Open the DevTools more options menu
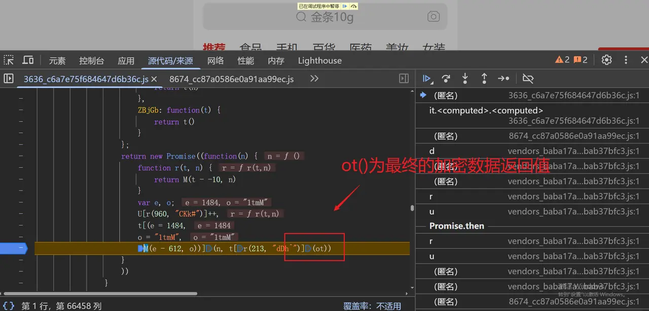This screenshot has width=649, height=311. tap(626, 60)
